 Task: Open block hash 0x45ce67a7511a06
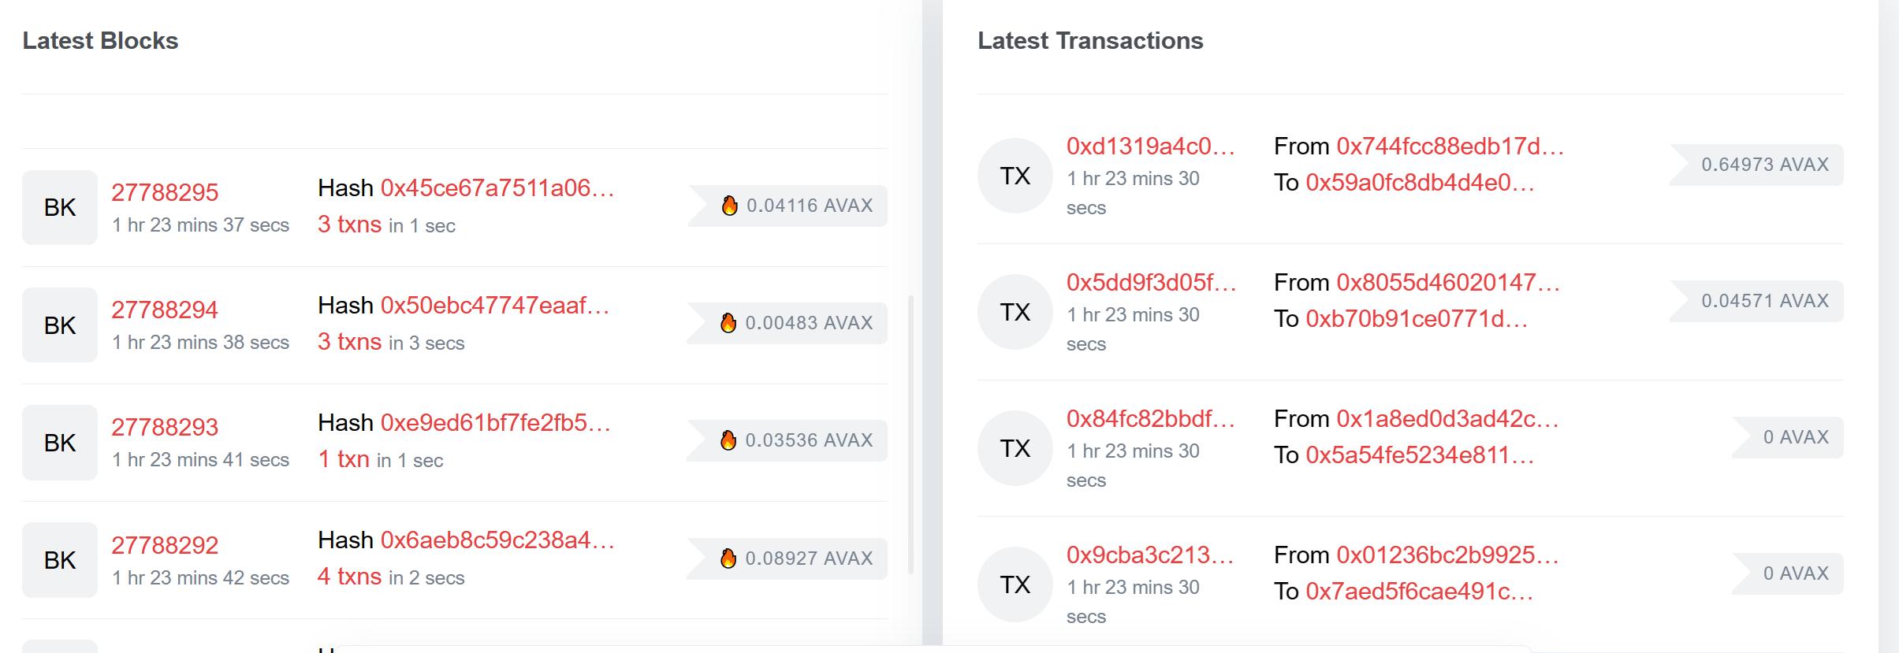point(497,188)
